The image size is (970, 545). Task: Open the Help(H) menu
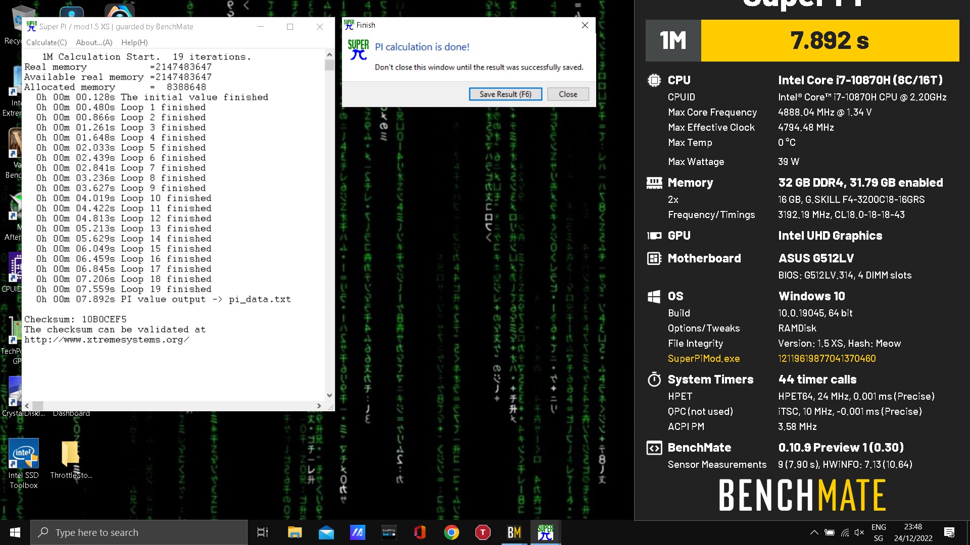point(134,42)
